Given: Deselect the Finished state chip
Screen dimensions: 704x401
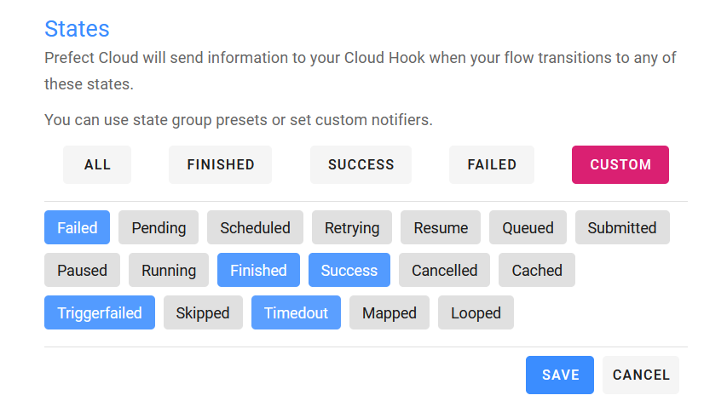Looking at the screenshot, I should pos(258,270).
